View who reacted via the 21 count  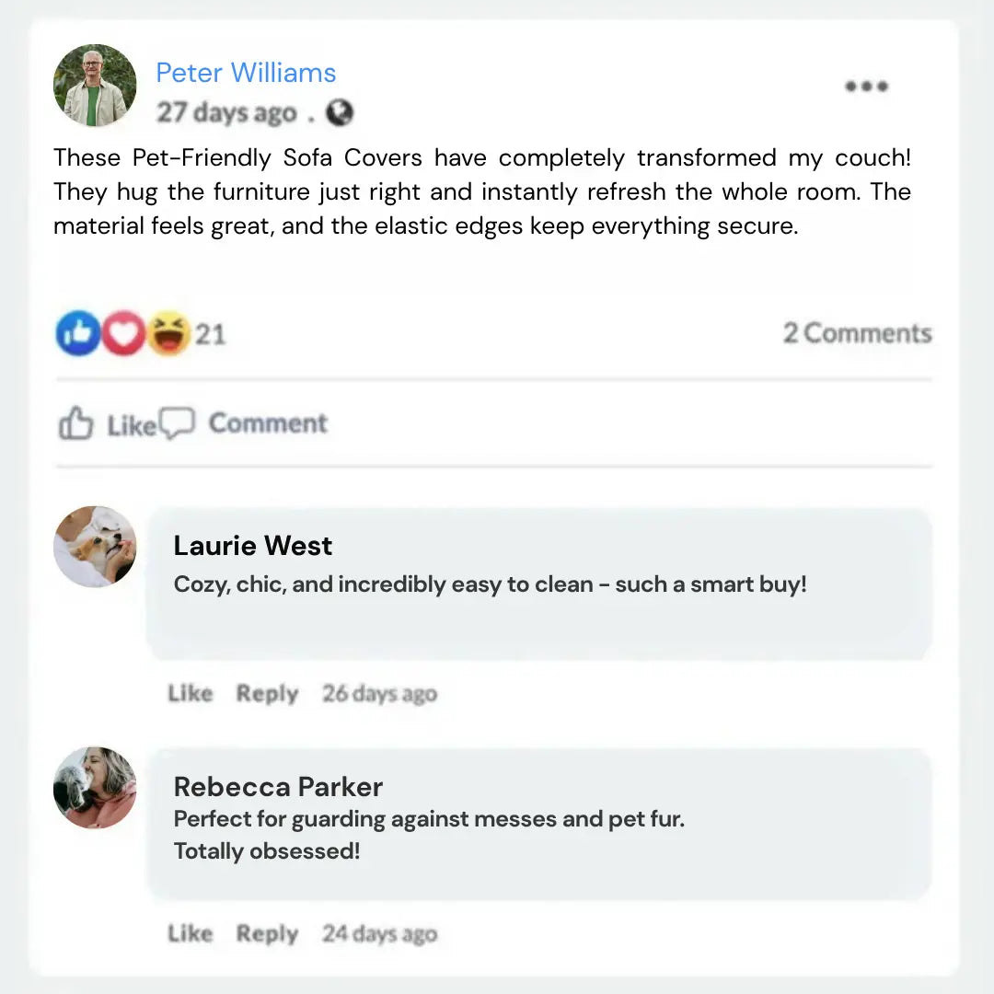pos(210,333)
